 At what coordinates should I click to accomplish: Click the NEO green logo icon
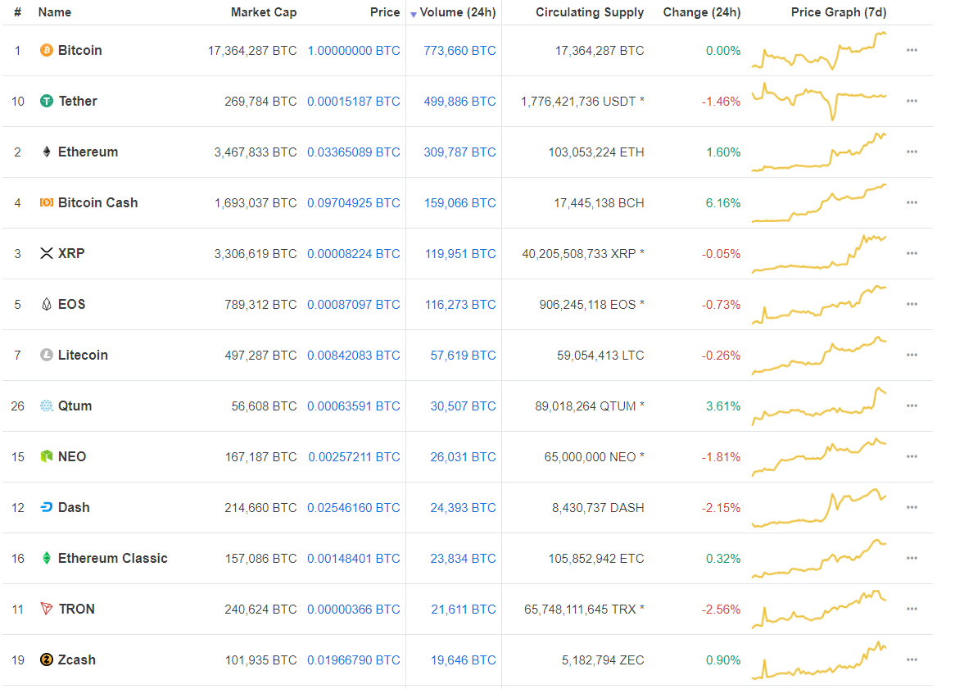(47, 456)
